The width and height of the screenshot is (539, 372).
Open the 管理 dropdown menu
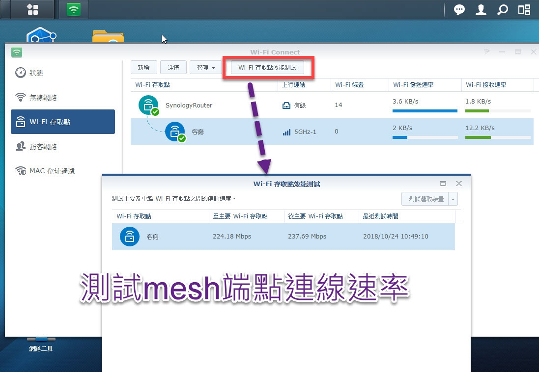coord(205,67)
